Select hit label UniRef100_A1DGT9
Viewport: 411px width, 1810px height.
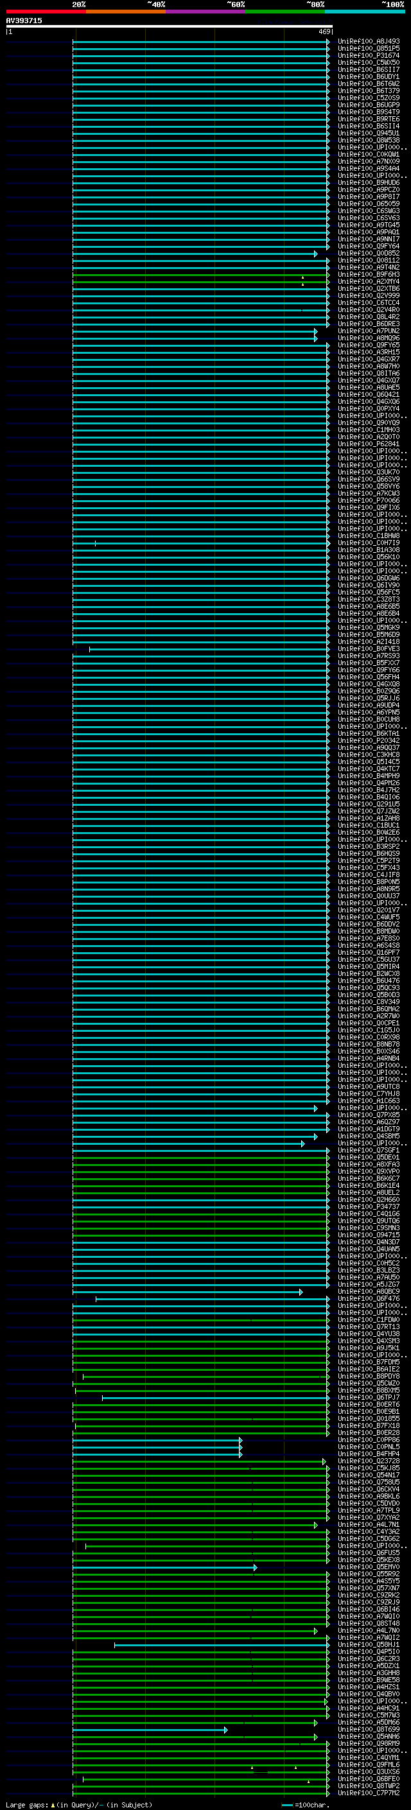click(369, 1129)
